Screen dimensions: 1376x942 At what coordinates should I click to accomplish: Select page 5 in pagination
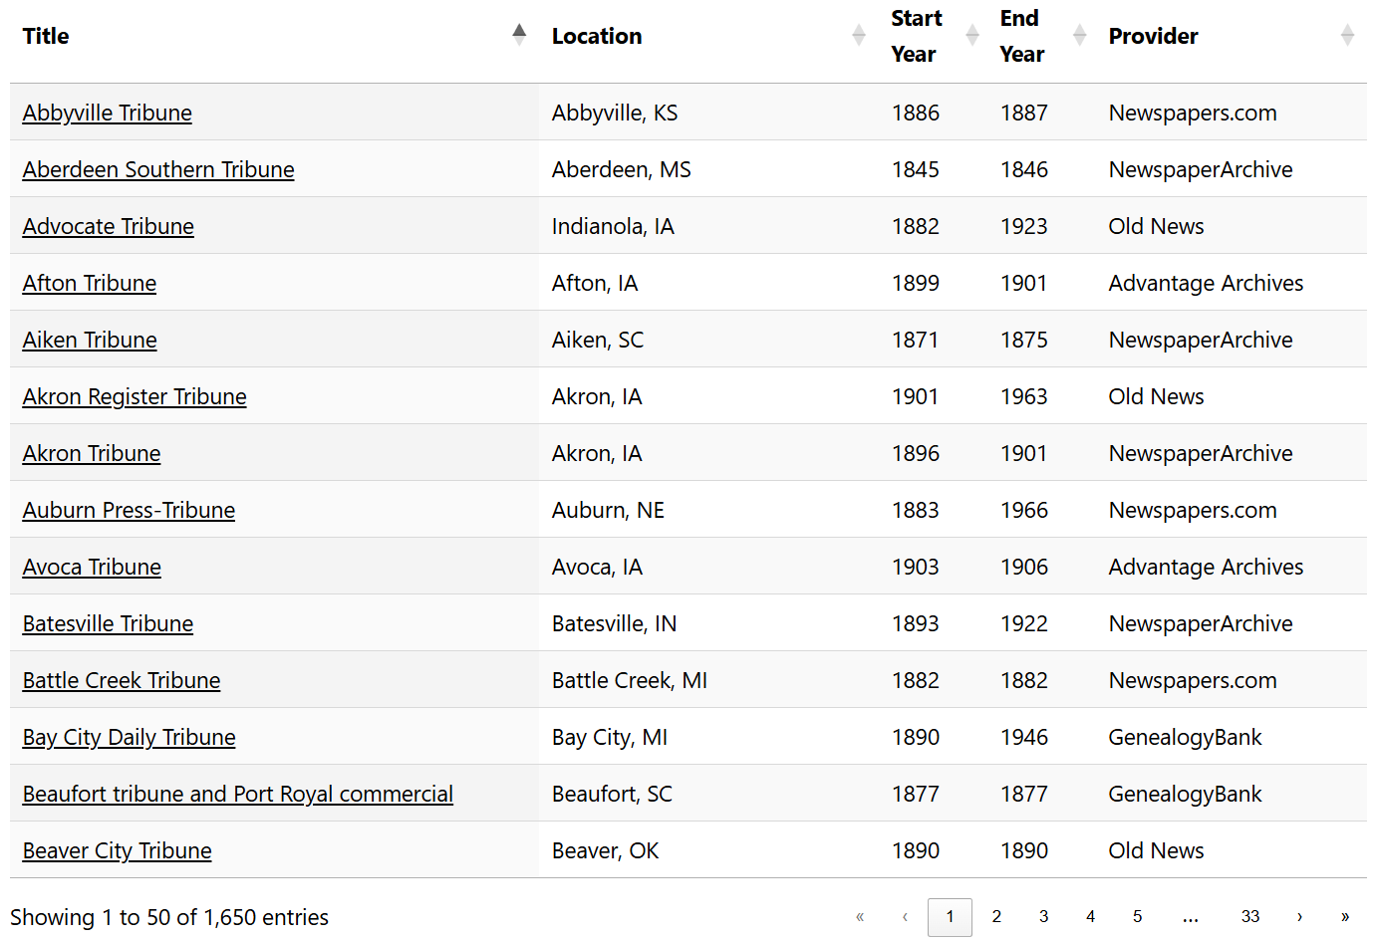(x=1137, y=917)
